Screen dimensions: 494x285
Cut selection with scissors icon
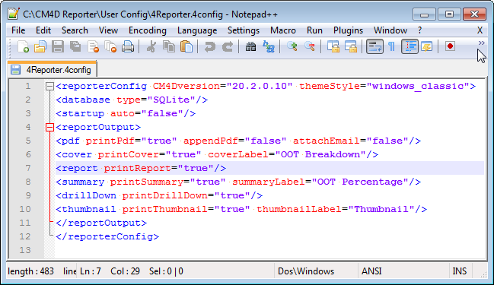[151, 46]
